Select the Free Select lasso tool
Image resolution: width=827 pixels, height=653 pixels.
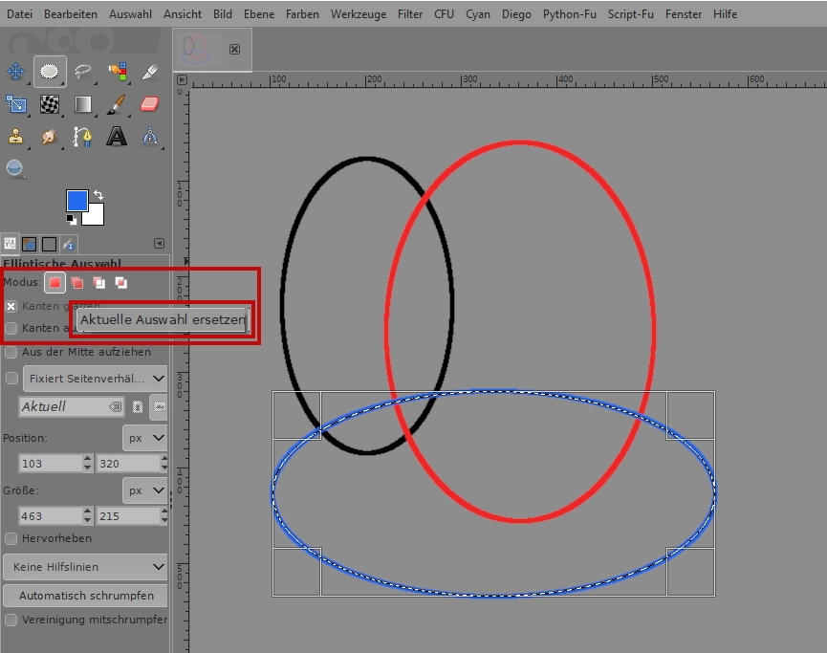pyautogui.click(x=82, y=72)
